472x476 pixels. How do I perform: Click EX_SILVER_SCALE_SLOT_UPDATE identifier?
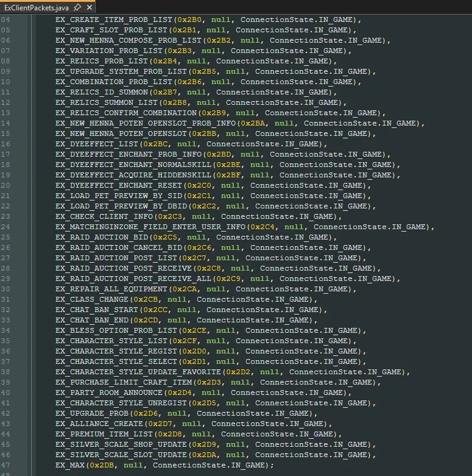click(121, 455)
